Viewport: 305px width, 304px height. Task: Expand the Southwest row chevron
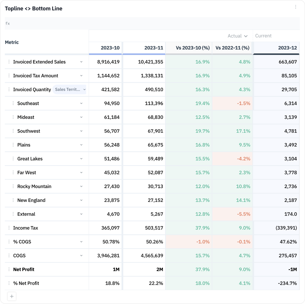pyautogui.click(x=81, y=131)
